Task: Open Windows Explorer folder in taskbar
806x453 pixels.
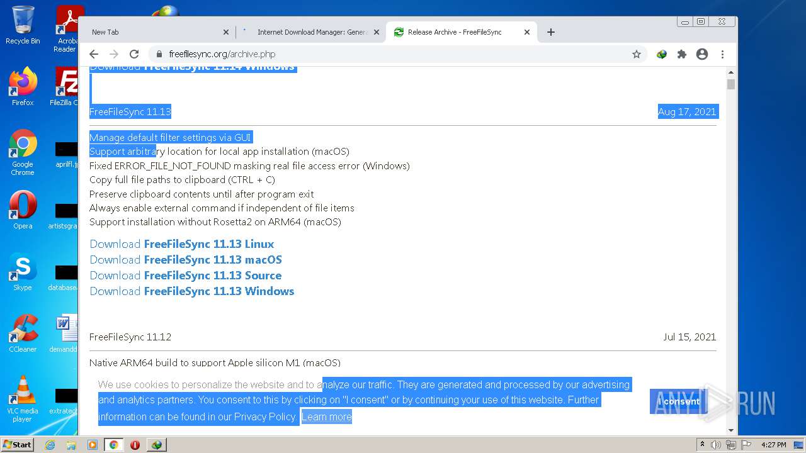Action: 71,445
